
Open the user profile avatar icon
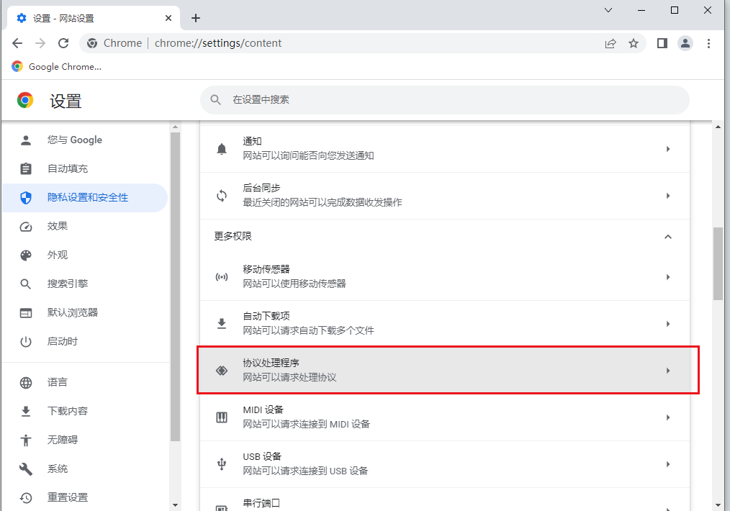coord(685,43)
